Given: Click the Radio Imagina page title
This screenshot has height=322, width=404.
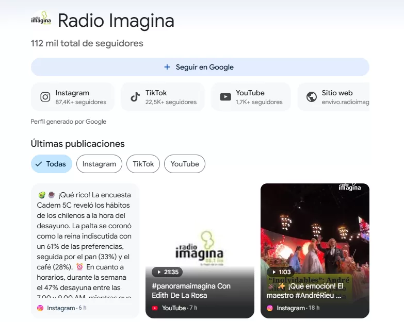Looking at the screenshot, I should click(116, 21).
